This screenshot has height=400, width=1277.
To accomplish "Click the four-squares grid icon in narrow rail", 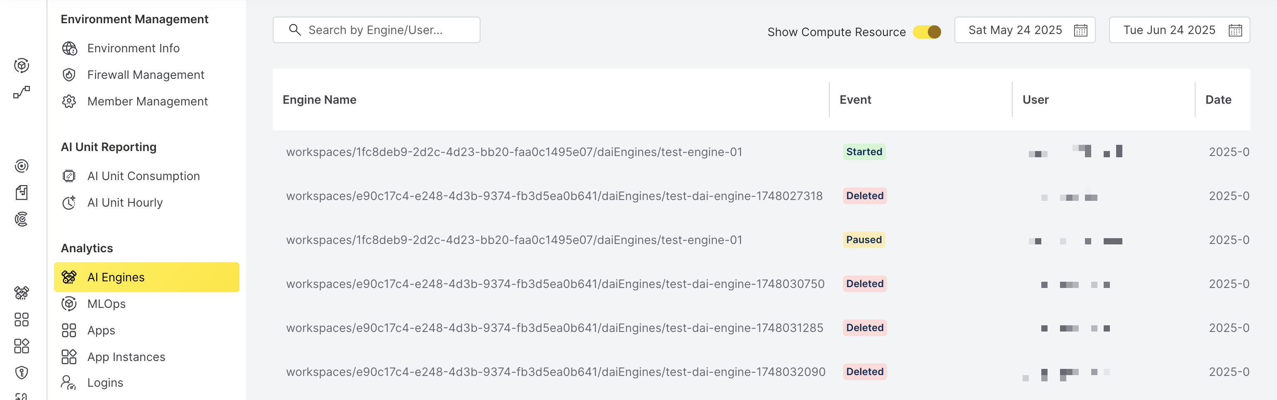I will (x=21, y=320).
